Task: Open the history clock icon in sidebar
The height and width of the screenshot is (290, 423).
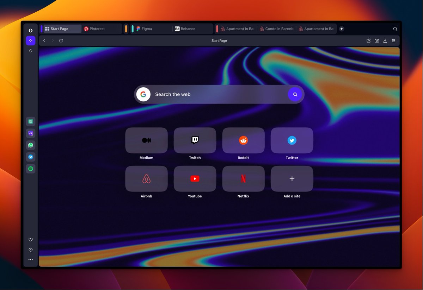Action: 31,250
